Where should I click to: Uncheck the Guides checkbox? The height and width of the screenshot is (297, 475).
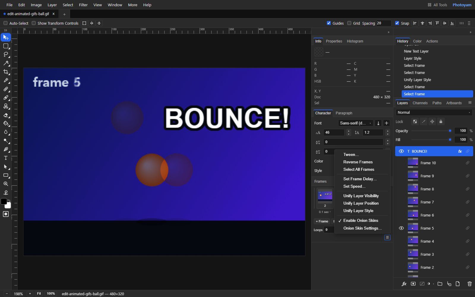pyautogui.click(x=329, y=23)
